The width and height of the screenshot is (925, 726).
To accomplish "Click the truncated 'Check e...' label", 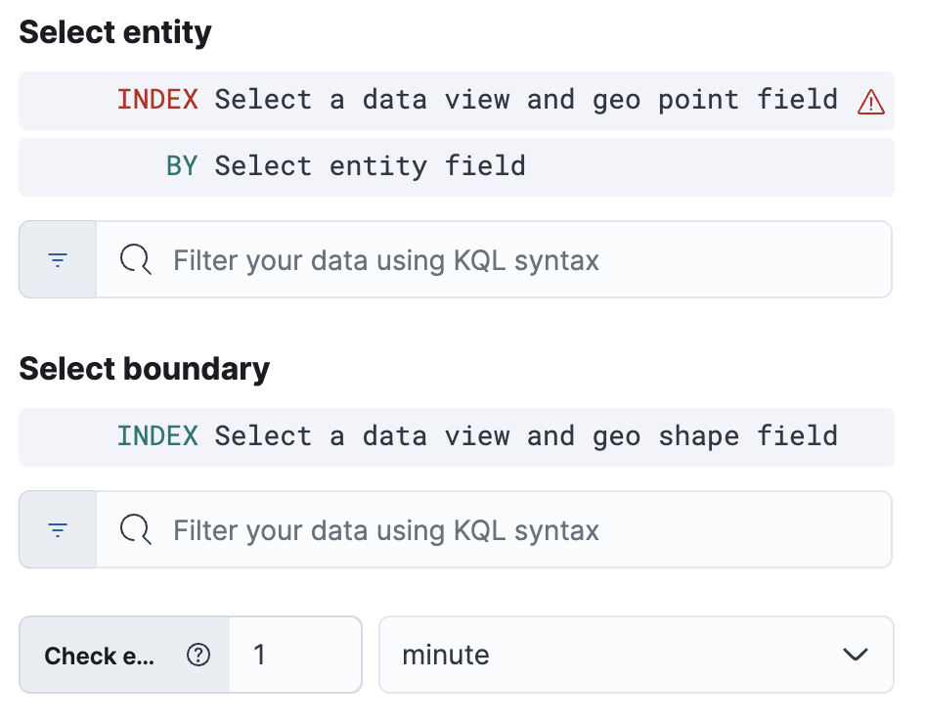I will coord(100,656).
